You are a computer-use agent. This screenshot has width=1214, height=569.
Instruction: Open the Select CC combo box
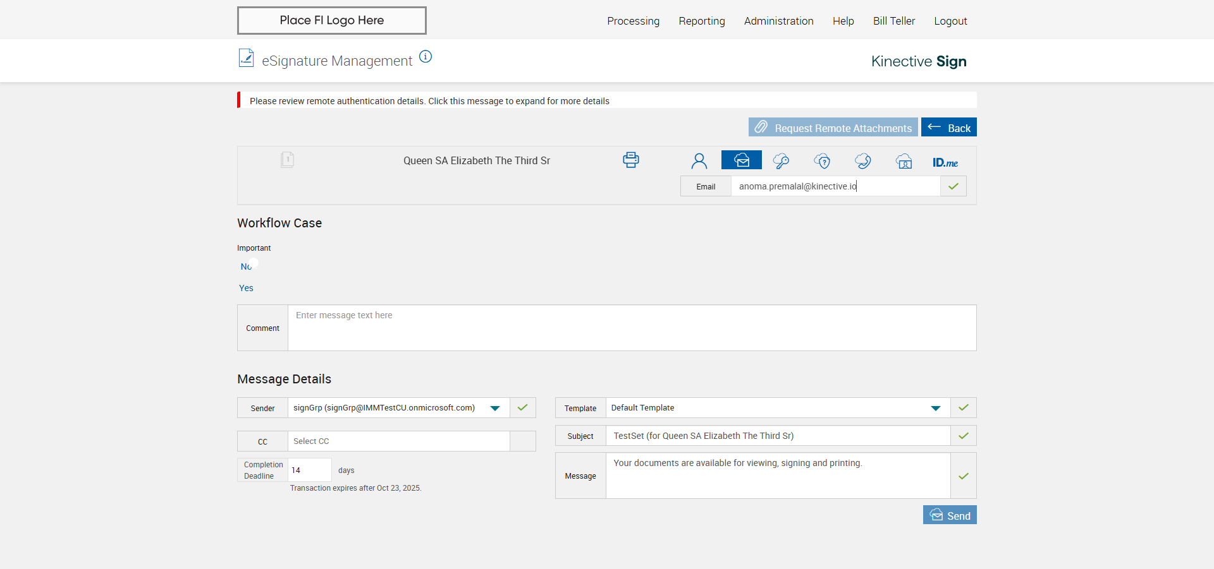[x=398, y=441]
